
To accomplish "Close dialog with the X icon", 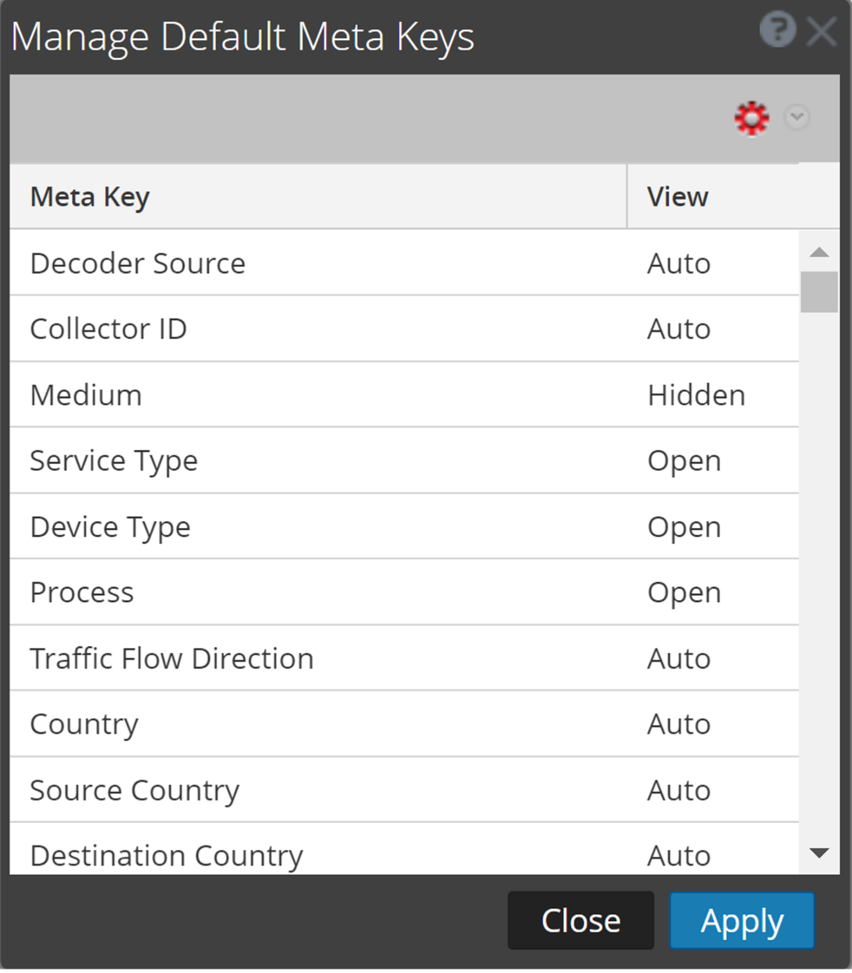I will coord(822,31).
